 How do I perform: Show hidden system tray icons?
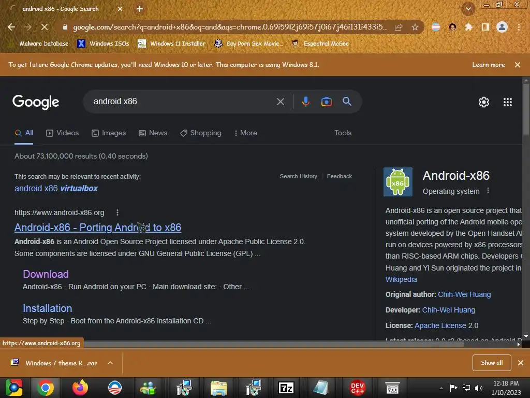click(x=441, y=388)
